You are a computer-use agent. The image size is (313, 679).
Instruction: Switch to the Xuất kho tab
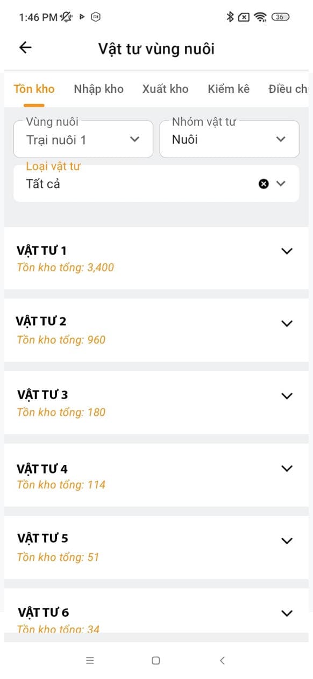pos(165,89)
